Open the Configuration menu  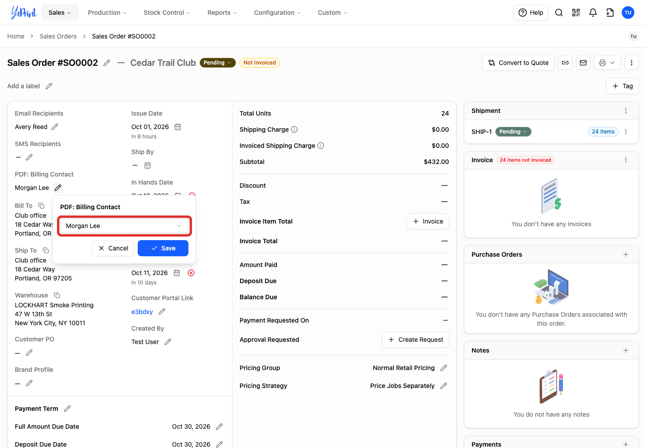coord(277,13)
